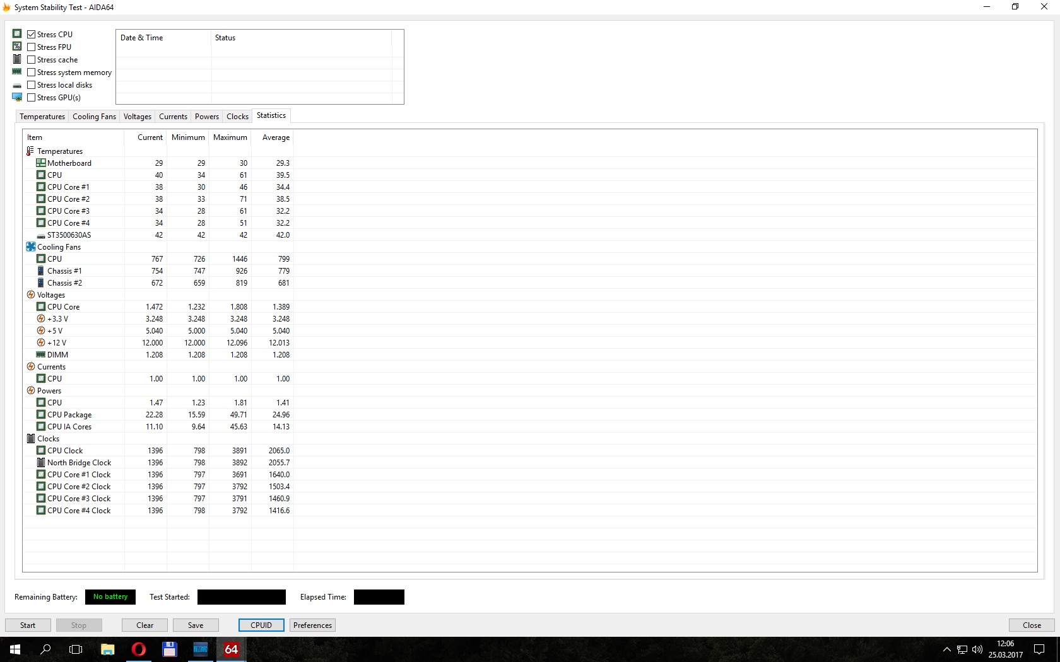Toggle Stress local disks checkbox
1060x662 pixels.
pos(31,85)
